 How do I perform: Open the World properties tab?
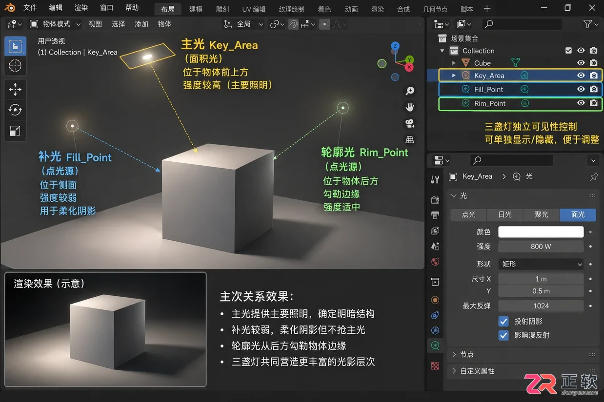435,262
